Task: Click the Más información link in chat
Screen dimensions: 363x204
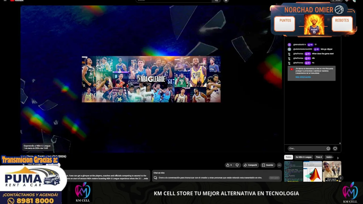Action: coord(303,77)
